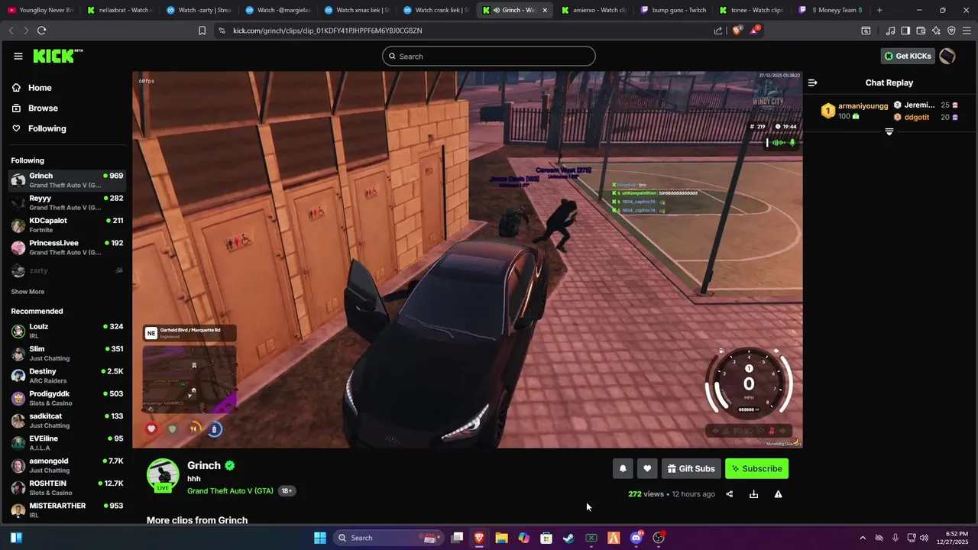Open Slim recommended channel
Screen dimensions: 978x550
67,353
